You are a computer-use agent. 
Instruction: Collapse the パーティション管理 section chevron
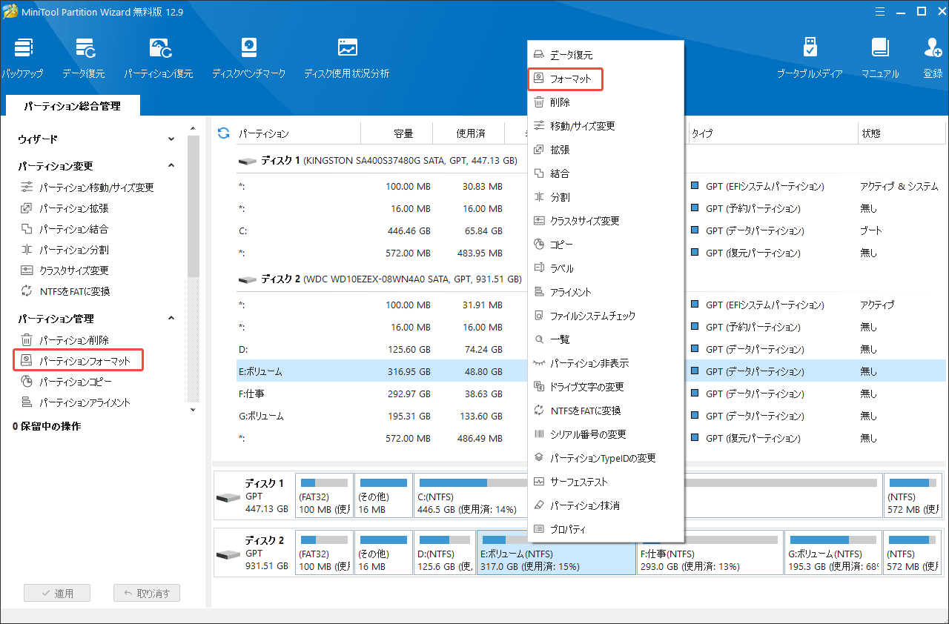click(171, 319)
